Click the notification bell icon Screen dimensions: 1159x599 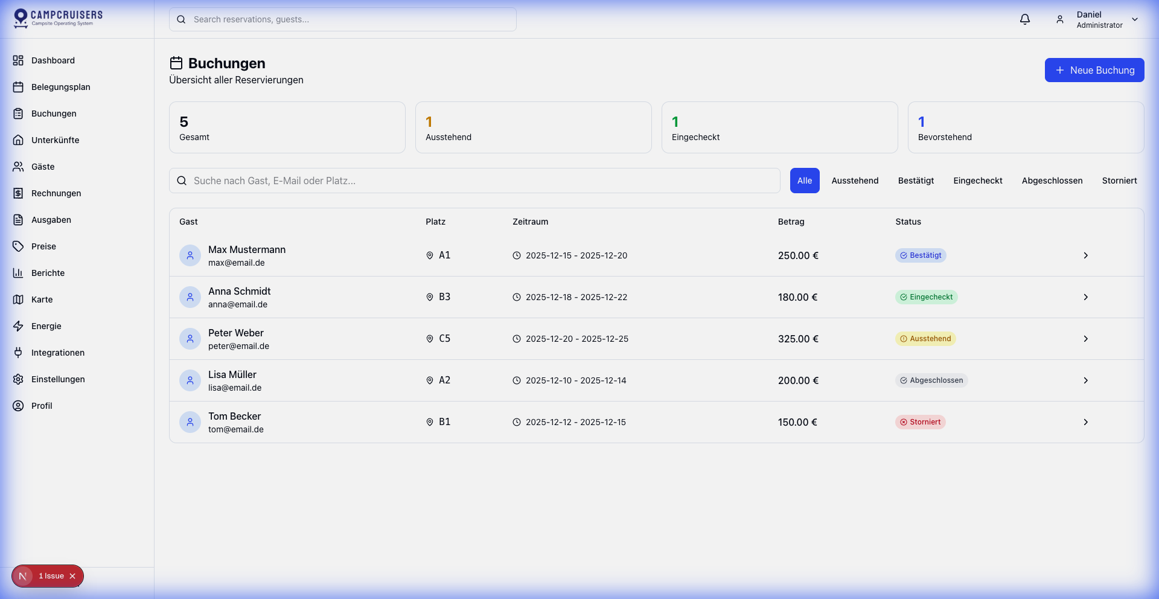[1025, 19]
